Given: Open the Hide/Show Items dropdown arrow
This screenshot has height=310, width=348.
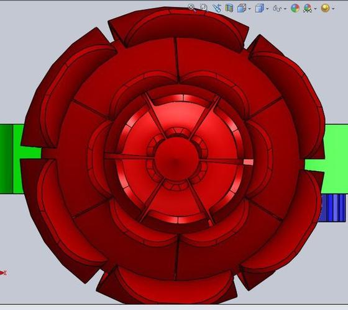Looking at the screenshot, I should coord(285,9).
